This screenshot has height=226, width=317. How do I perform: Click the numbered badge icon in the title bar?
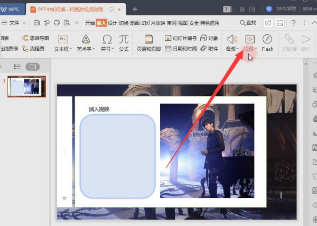click(227, 9)
